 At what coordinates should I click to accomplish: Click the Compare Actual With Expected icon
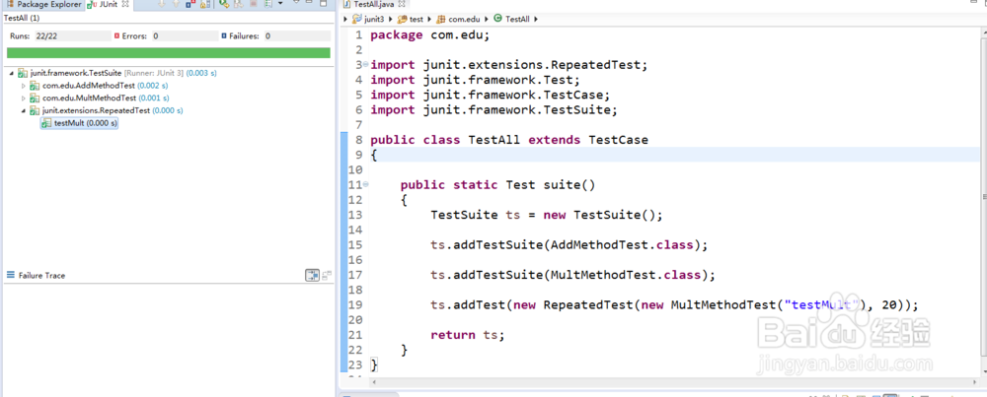(327, 275)
